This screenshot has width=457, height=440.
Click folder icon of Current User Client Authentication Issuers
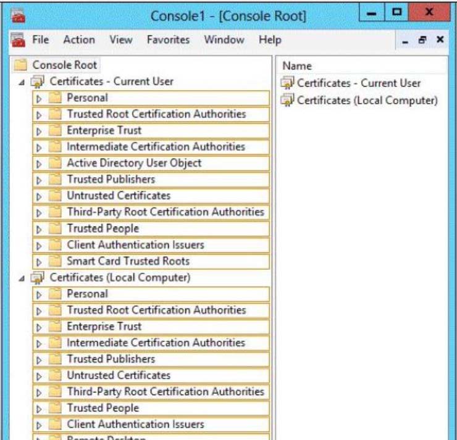55,244
